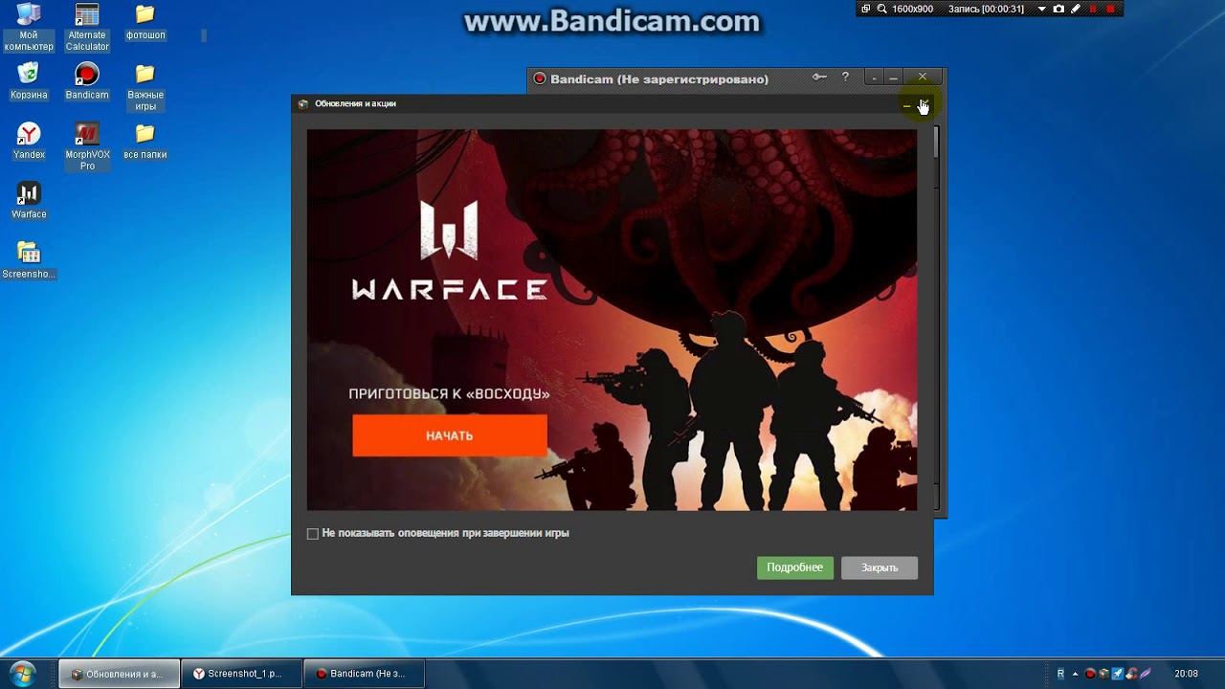Viewport: 1225px width, 689px height.
Task: Close the Обновления и акции dialog window
Action: (924, 104)
